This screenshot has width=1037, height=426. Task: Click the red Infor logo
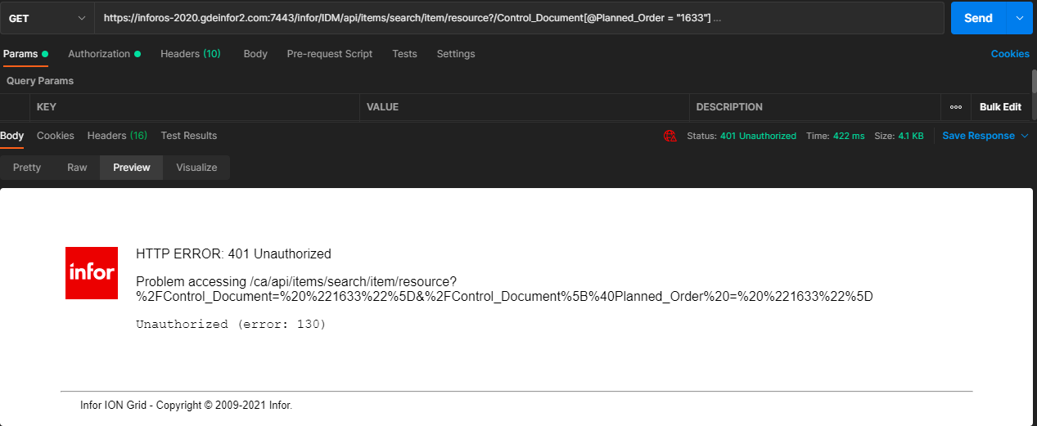[x=92, y=272]
